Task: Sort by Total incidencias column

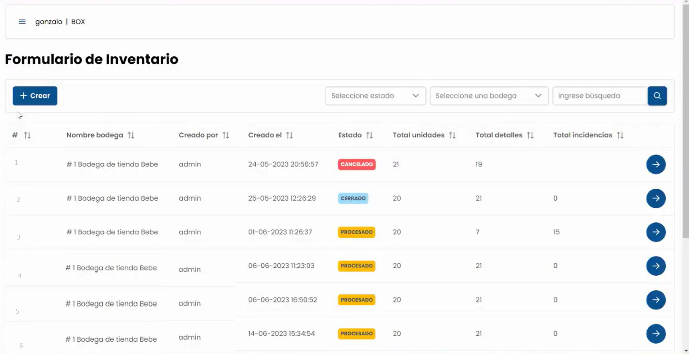Action: tap(620, 135)
